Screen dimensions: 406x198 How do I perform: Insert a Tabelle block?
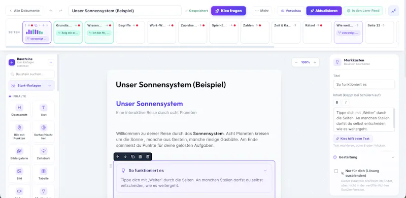click(x=44, y=174)
